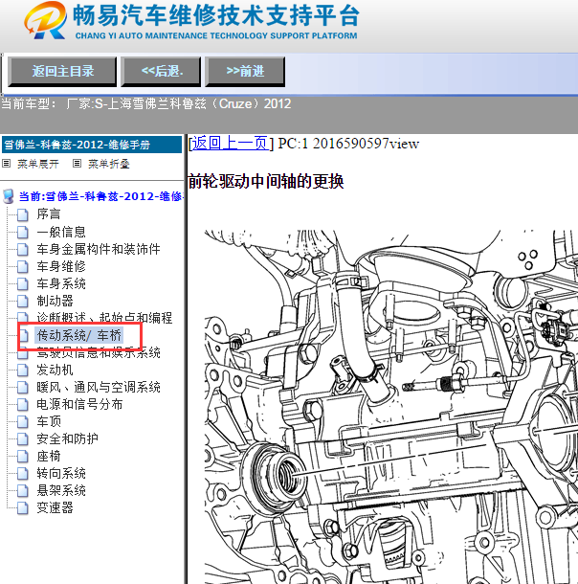
Task: Click the page icon beside 发动机
Action: tap(23, 371)
